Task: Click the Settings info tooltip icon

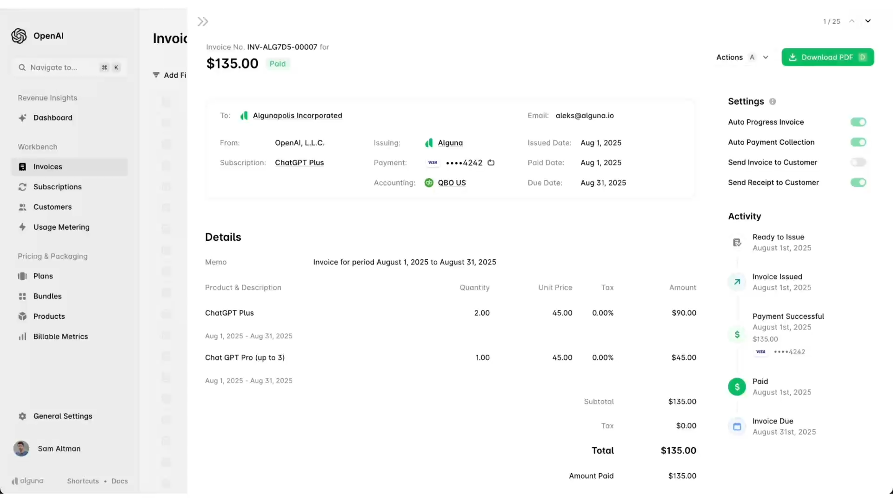Action: pyautogui.click(x=773, y=101)
